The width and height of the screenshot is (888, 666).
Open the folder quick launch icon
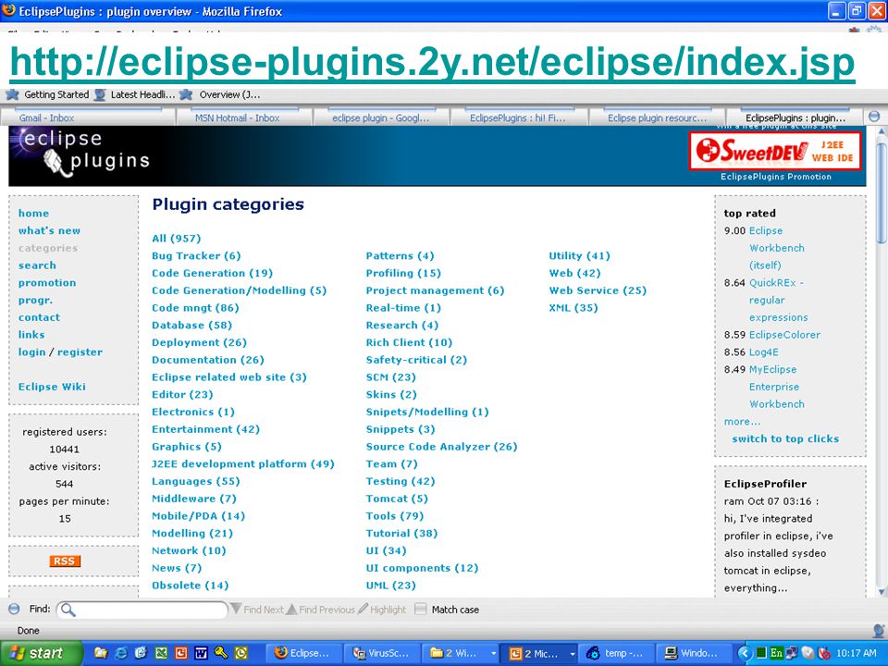coord(101,653)
